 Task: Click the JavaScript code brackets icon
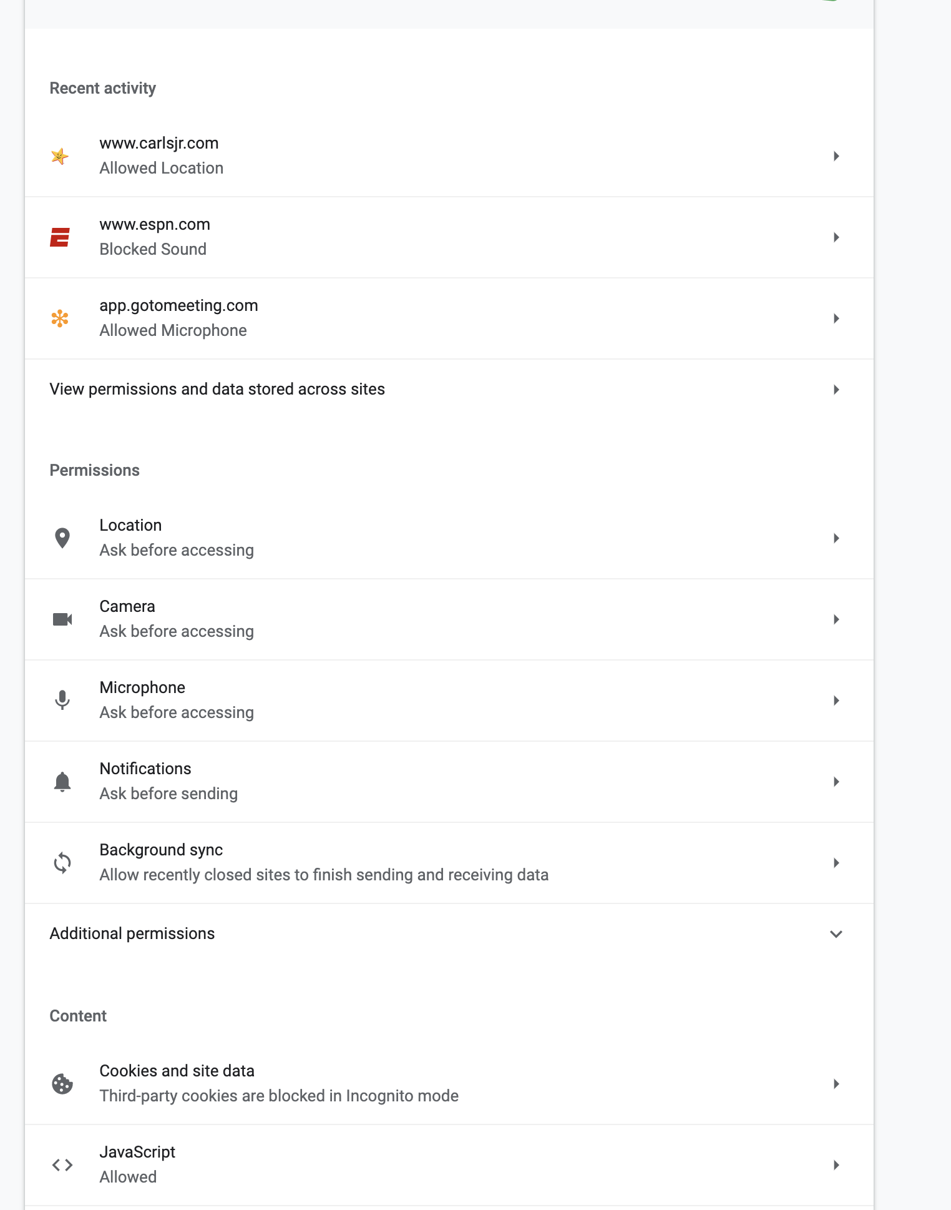tap(62, 1165)
